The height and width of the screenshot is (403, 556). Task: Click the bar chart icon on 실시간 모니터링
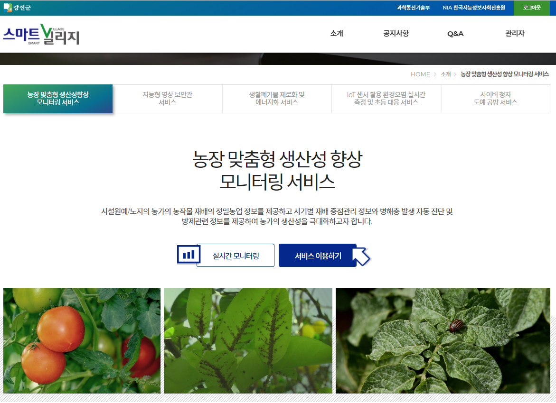pyautogui.click(x=188, y=254)
